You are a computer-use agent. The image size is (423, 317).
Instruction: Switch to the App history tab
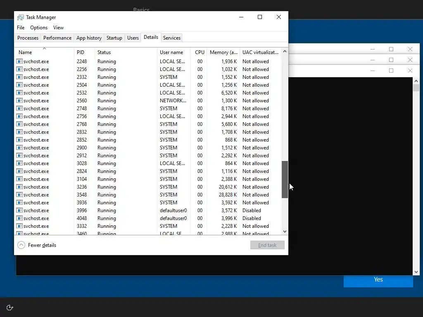(x=89, y=38)
